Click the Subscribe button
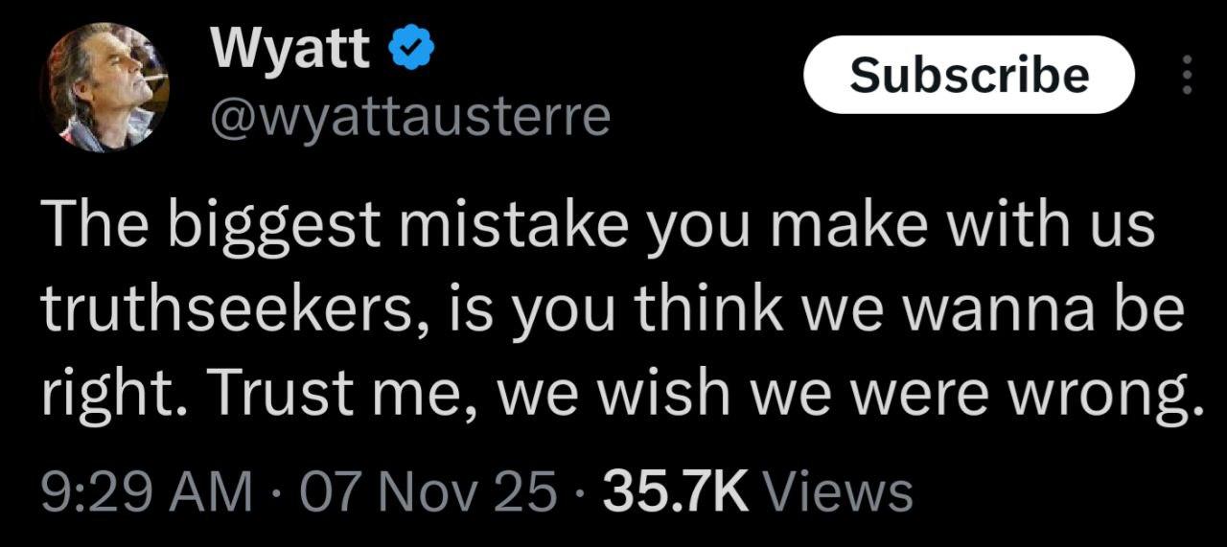Viewport: 1227px width, 547px height. 968,75
